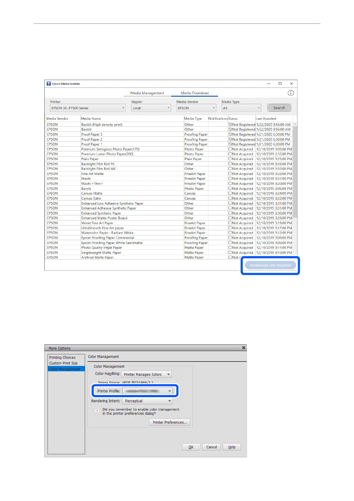Select the Proof Paper 2 row
Screen dimensions: 354x501
click(x=169, y=139)
